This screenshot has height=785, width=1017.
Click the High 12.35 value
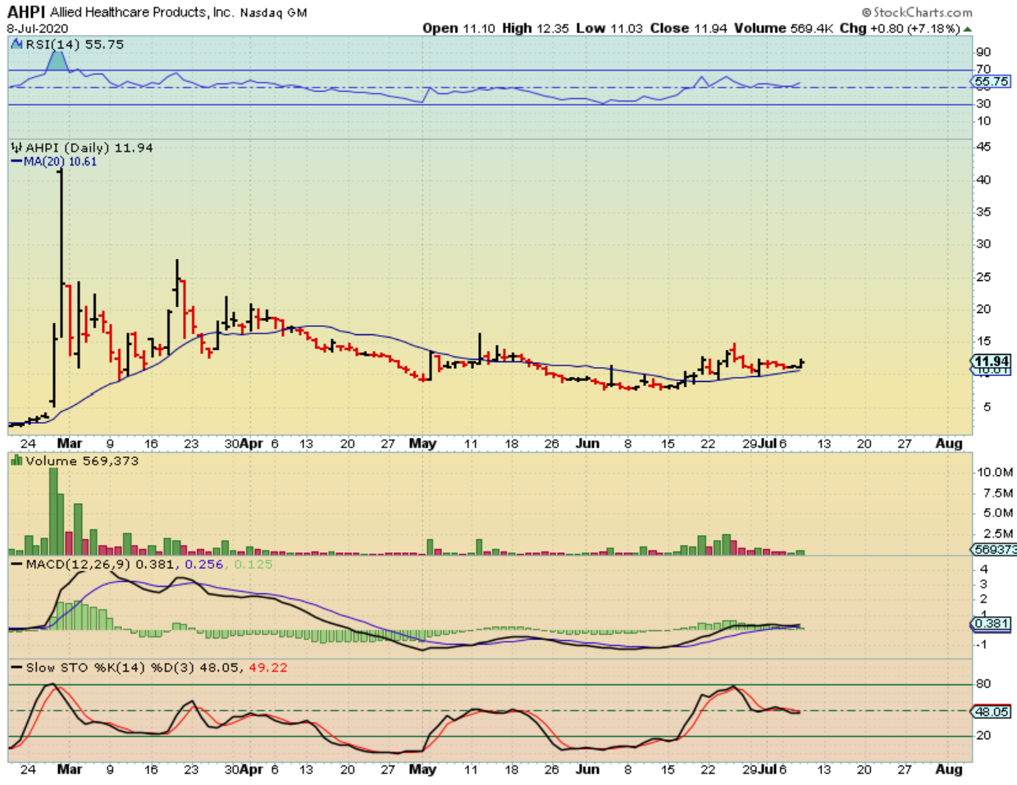click(x=536, y=29)
